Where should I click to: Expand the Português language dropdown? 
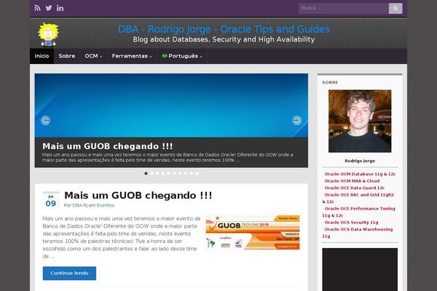click(181, 56)
